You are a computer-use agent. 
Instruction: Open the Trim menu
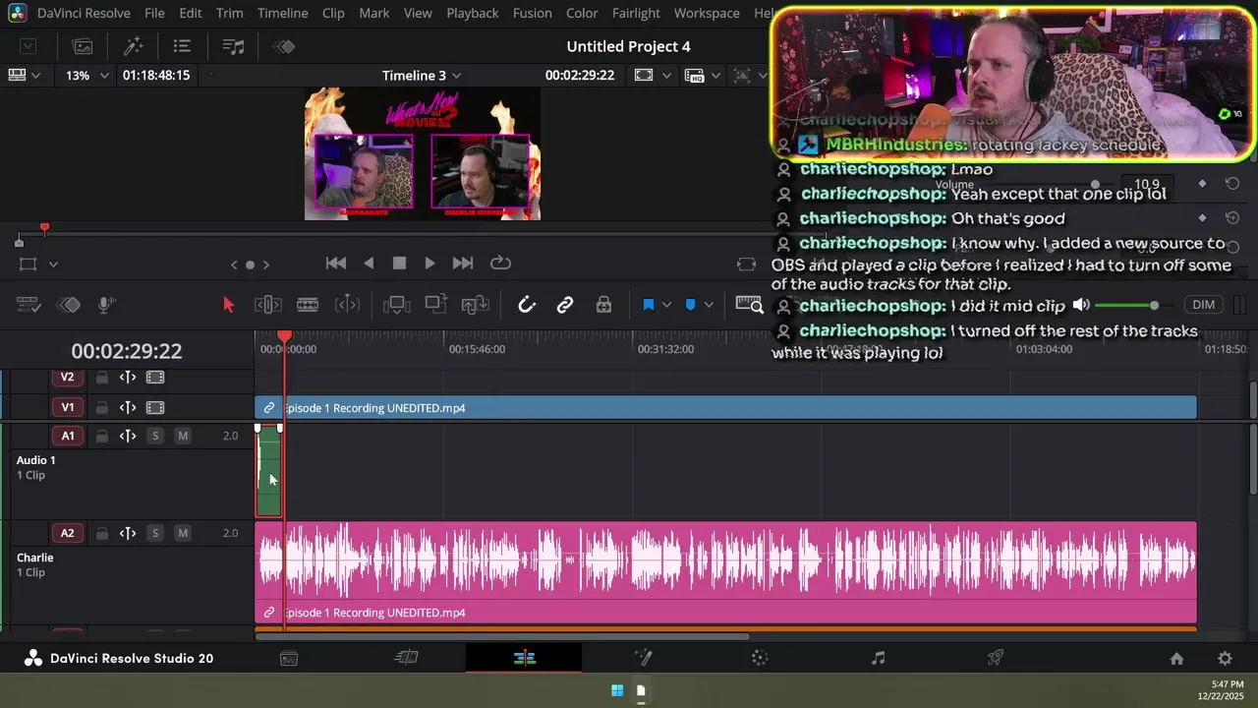tap(230, 13)
